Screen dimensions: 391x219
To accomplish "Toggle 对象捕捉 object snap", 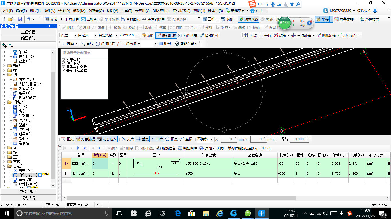I will (x=85, y=139).
